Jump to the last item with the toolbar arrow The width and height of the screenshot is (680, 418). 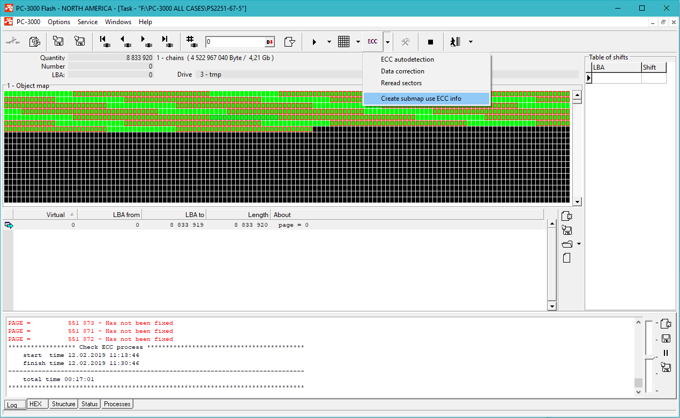pyautogui.click(x=167, y=42)
